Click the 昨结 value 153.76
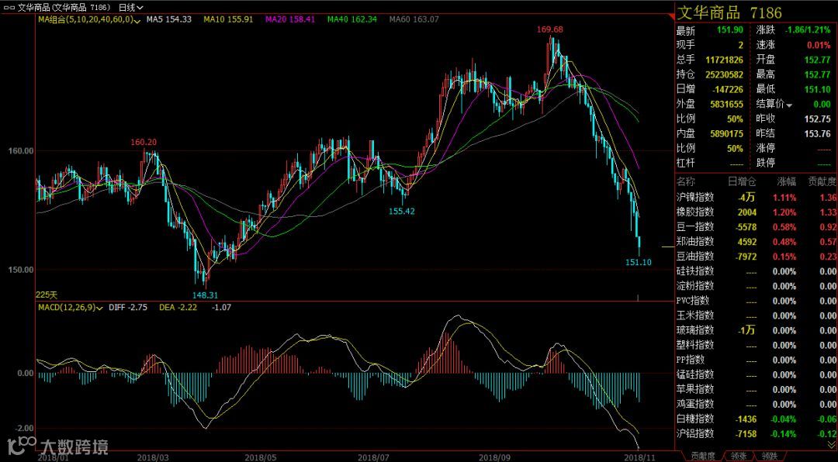Viewport: 838px width, 462px height. [818, 133]
